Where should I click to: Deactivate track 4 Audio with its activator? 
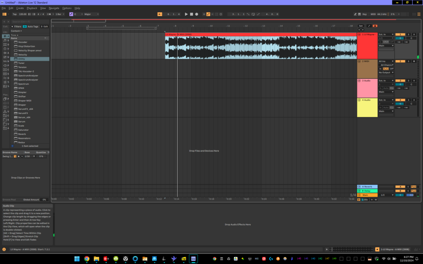(400, 100)
